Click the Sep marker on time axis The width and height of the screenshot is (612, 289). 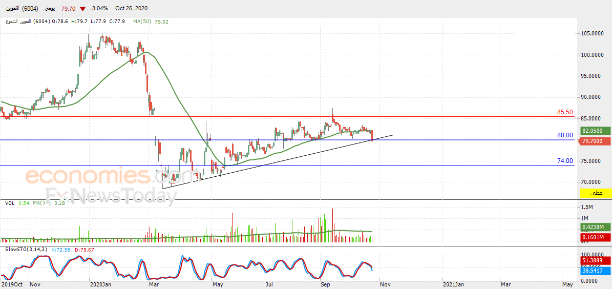pos(326,283)
